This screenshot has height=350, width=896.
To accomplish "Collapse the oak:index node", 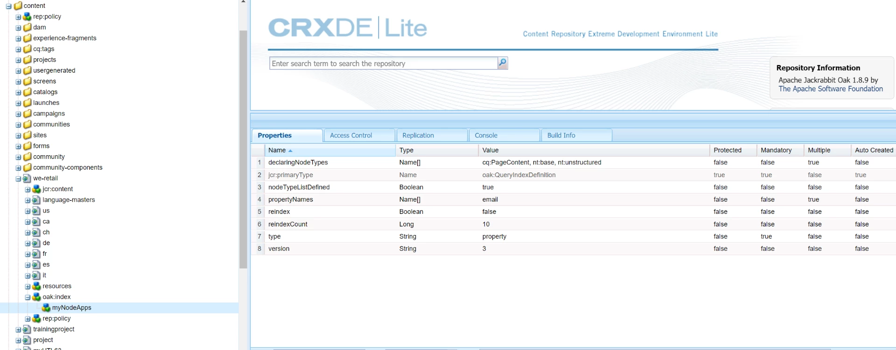I will [28, 297].
